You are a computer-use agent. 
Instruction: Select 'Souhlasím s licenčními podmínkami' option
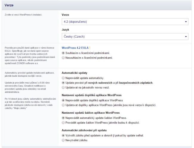63,53
